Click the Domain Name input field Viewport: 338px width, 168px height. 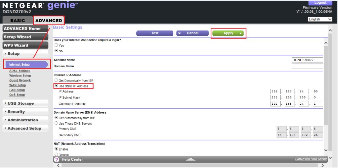coord(307,66)
